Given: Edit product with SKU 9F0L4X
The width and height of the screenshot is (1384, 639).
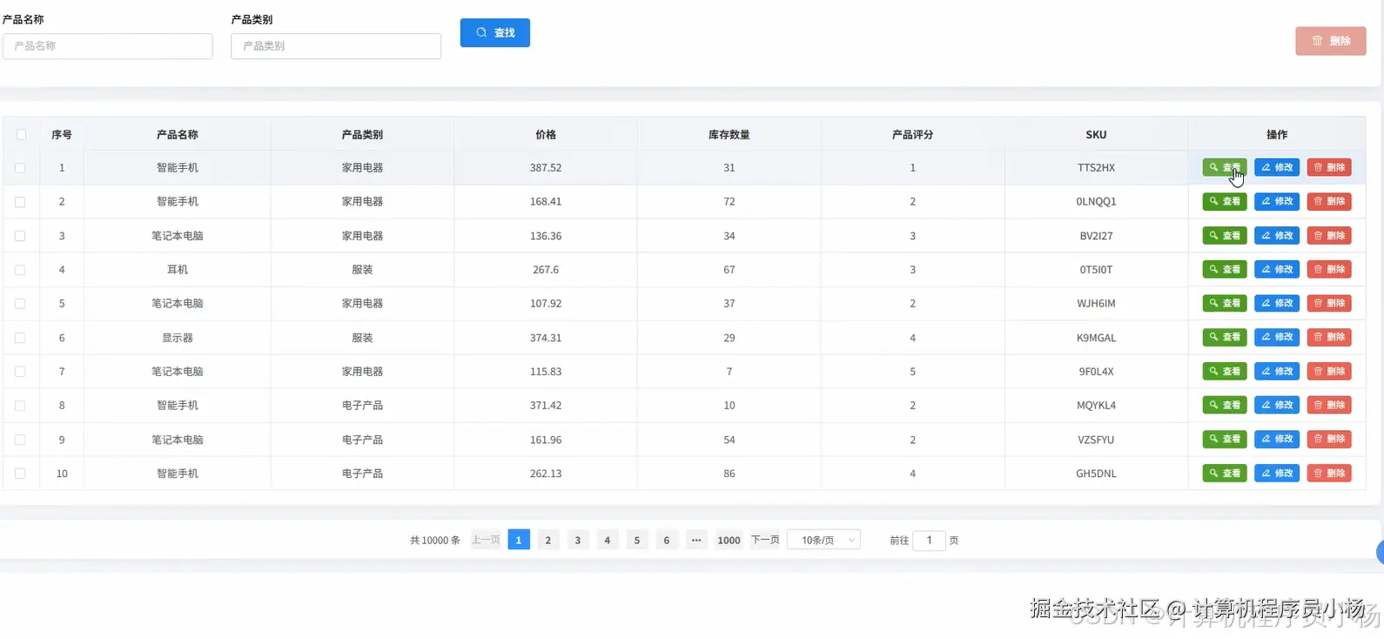Looking at the screenshot, I should 1277,371.
